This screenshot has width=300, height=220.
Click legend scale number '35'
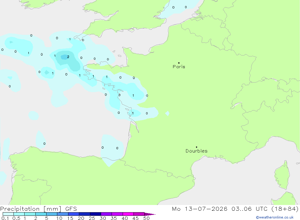[x=114, y=218]
